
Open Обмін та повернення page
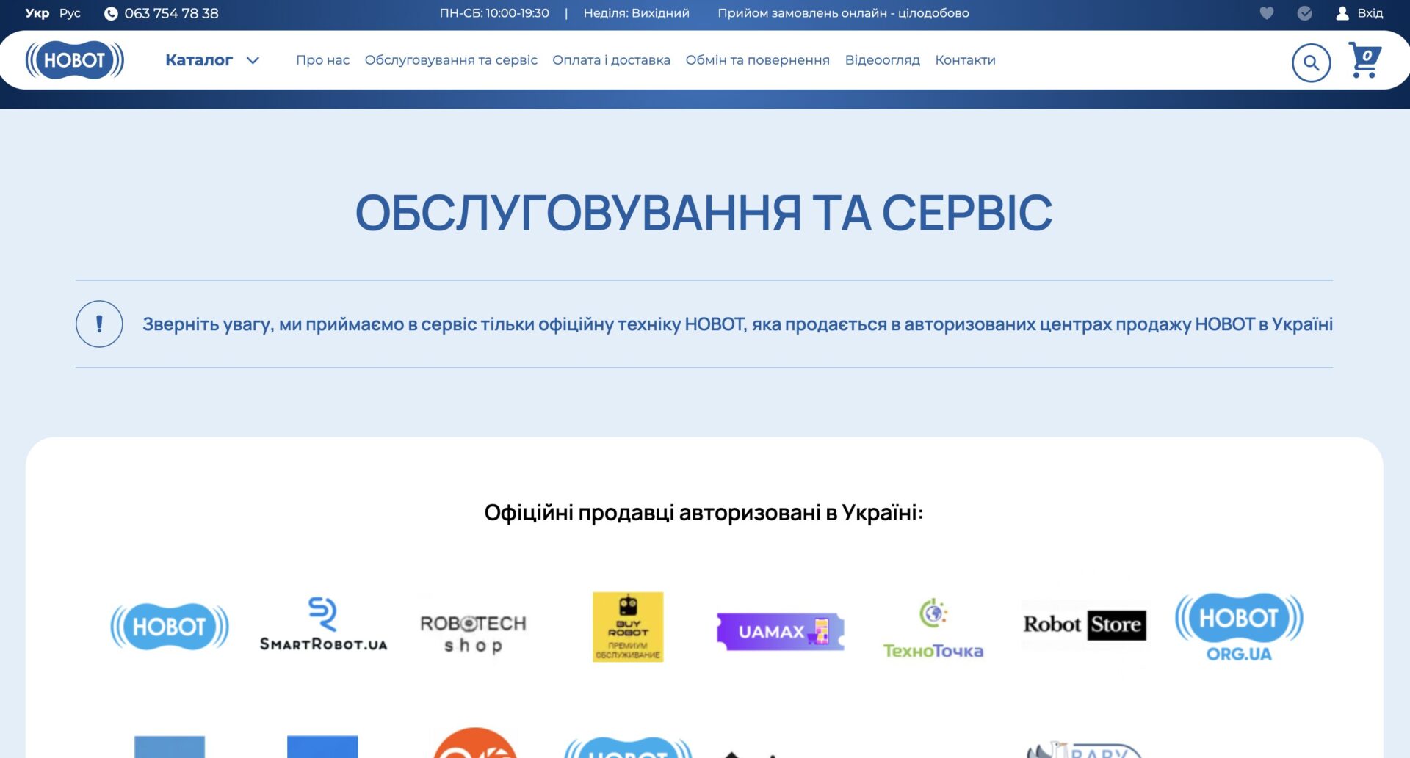coord(757,60)
